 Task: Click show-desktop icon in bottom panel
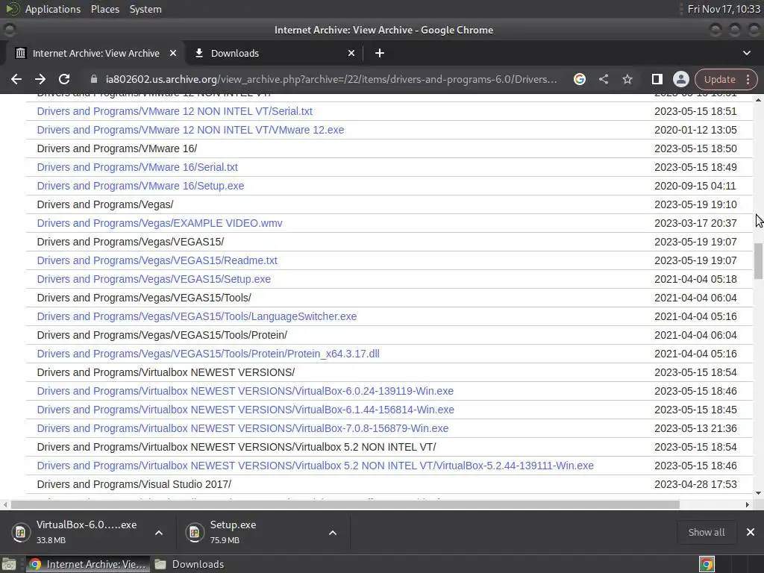pos(9,564)
